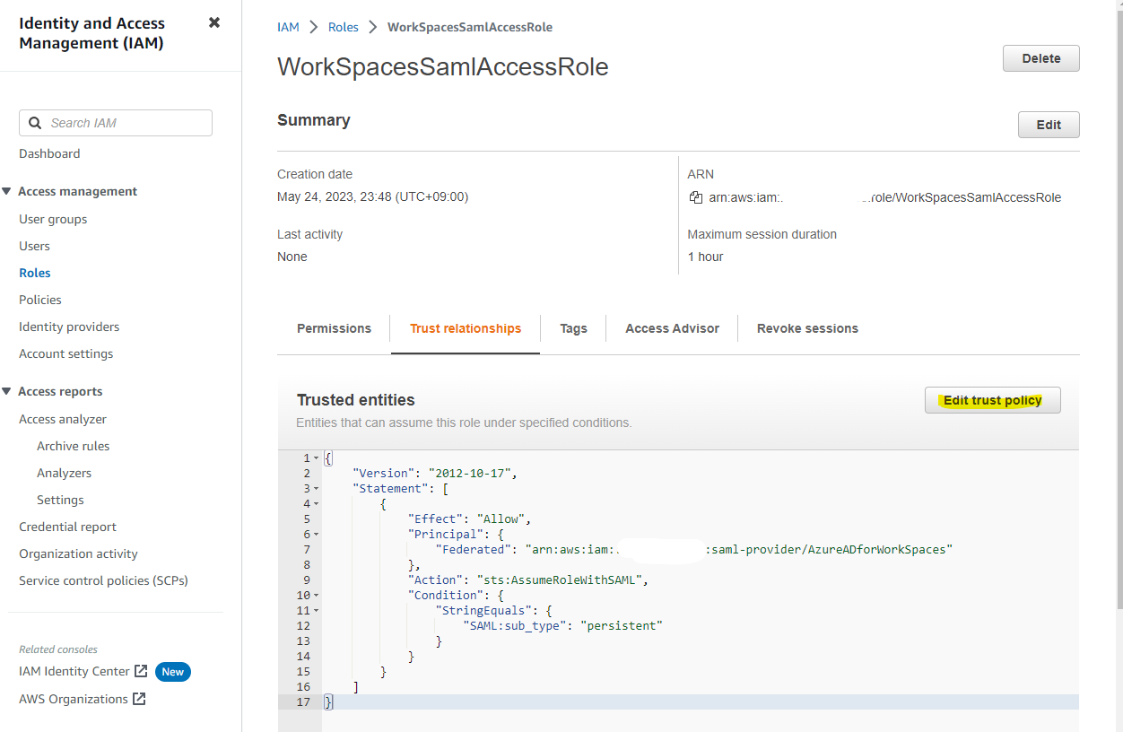Collapse the Access management section
The image size is (1123, 732).
[9, 191]
